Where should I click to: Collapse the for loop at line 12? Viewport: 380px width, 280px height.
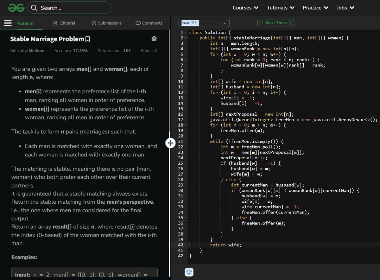tap(186, 92)
